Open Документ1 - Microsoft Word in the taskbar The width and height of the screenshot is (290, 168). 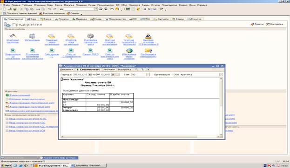coord(88,166)
